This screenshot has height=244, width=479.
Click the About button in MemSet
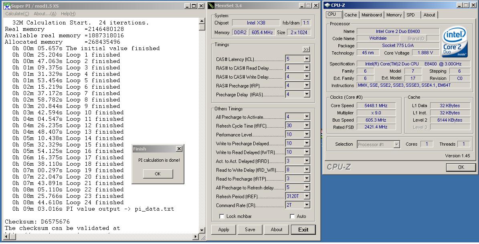click(277, 230)
